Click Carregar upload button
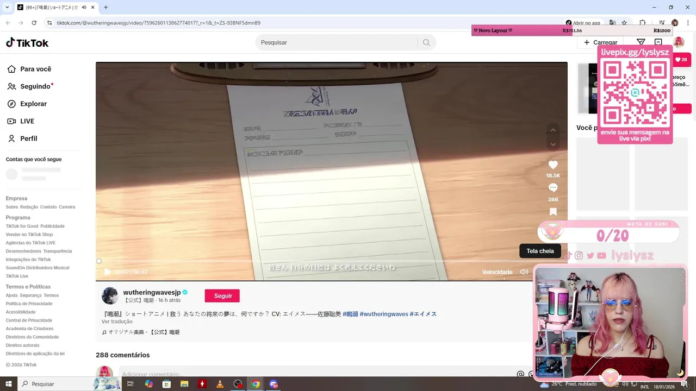The width and height of the screenshot is (696, 391). [x=600, y=42]
